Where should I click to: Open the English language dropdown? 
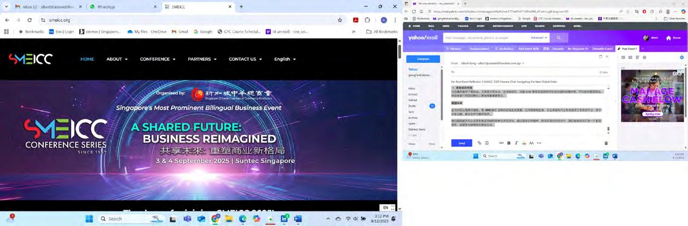[x=284, y=59]
